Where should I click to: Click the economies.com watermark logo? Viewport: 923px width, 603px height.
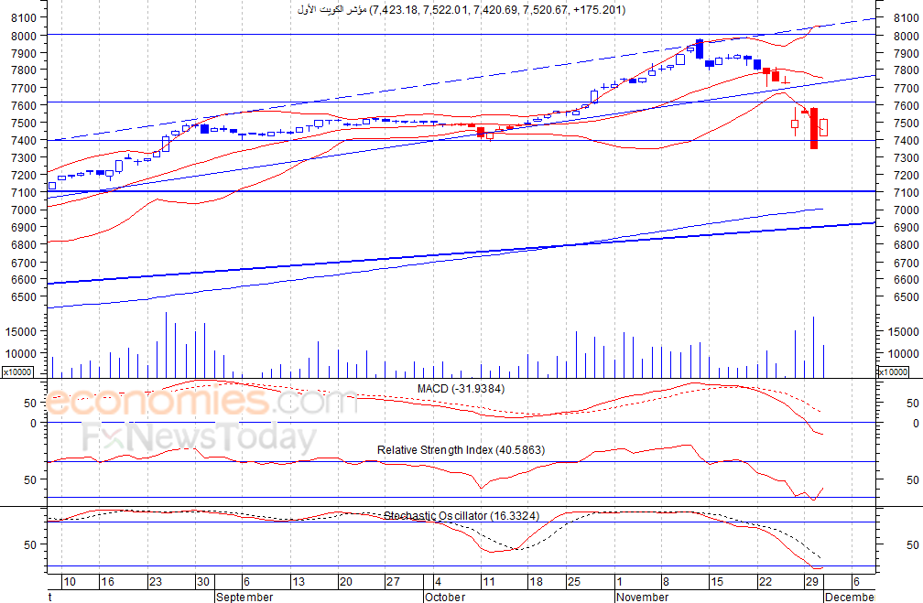201,401
